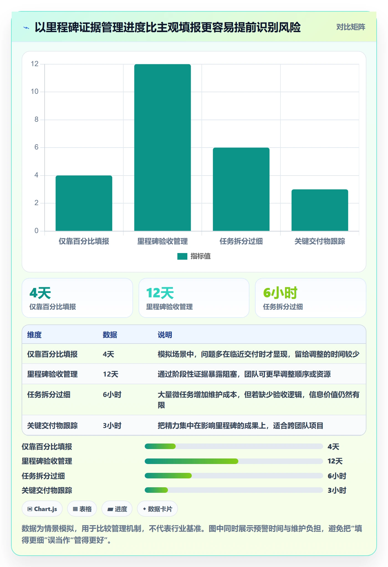
Task: Click the progress bar labeled 任务拆分过细
Action: point(234,476)
